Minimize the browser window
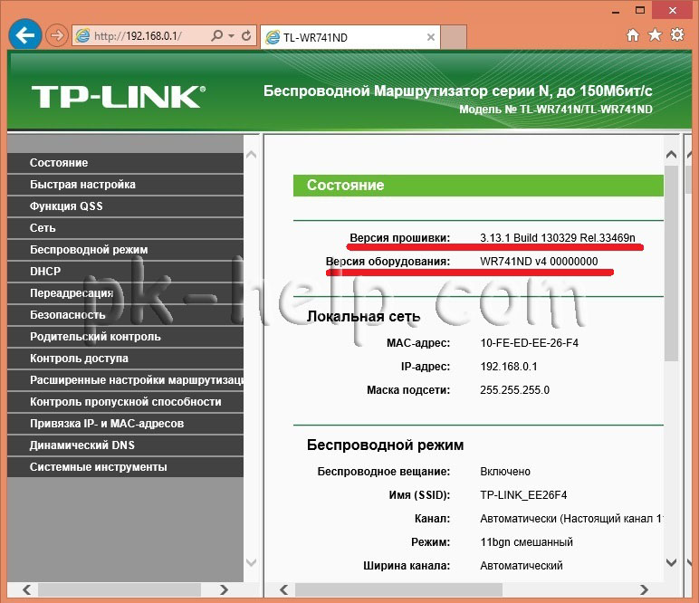699x603 pixels. 616,12
